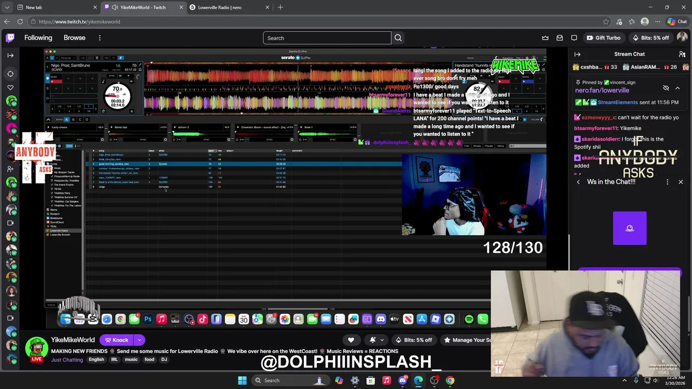
Task: Click the browser address bar
Action: [x=319, y=22]
